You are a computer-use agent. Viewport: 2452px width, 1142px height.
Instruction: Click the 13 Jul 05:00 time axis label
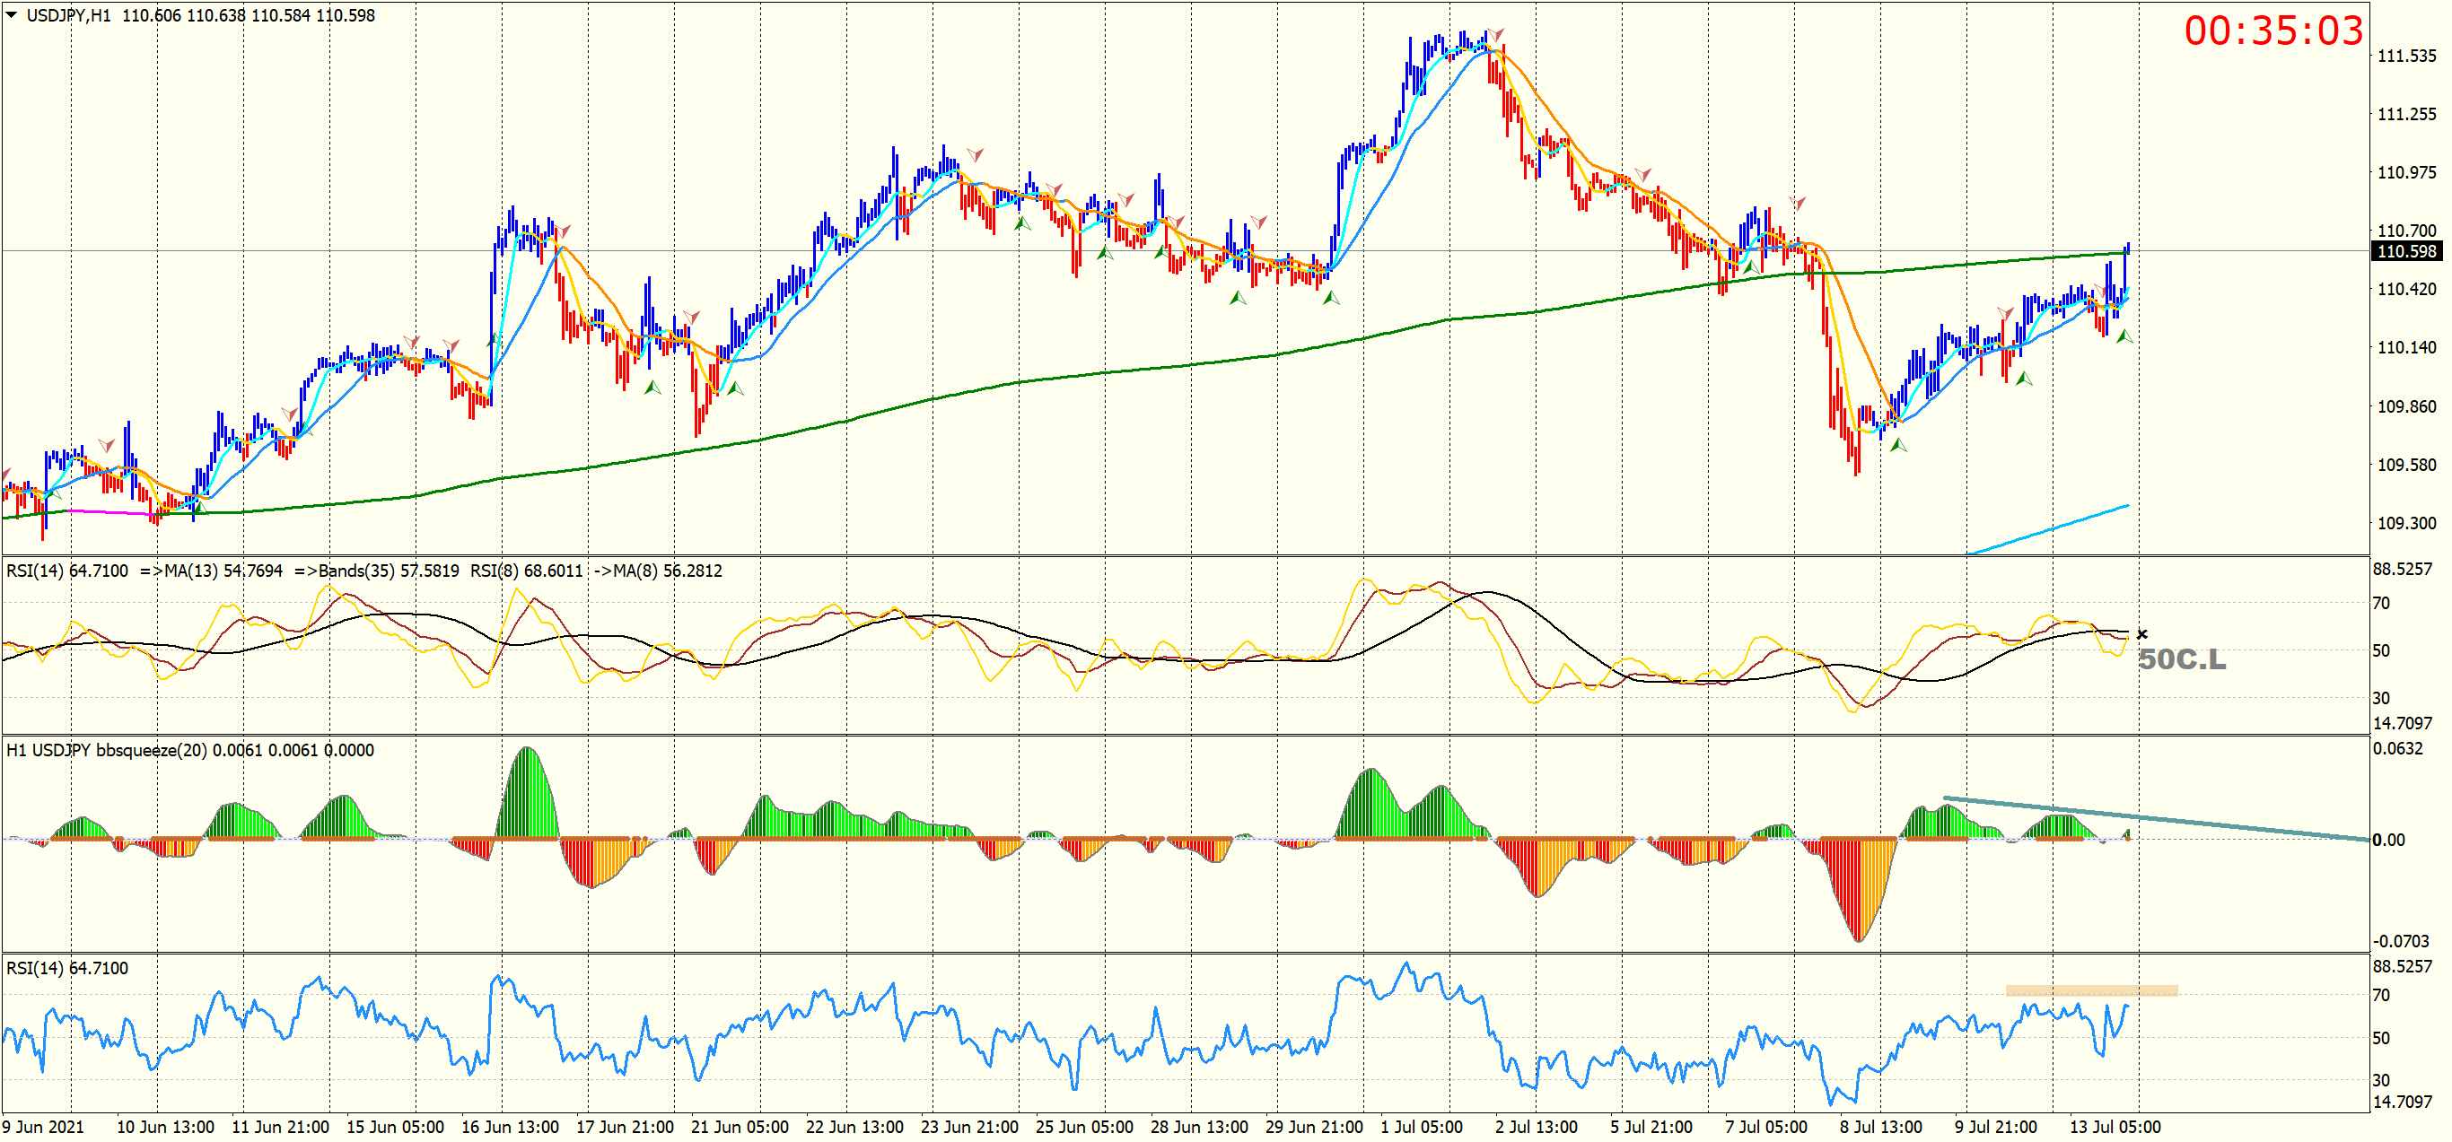click(2115, 1127)
